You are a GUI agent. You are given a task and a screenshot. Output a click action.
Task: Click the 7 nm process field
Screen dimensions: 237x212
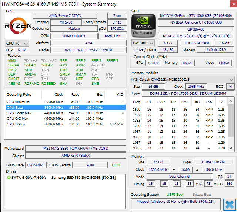click(x=117, y=15)
